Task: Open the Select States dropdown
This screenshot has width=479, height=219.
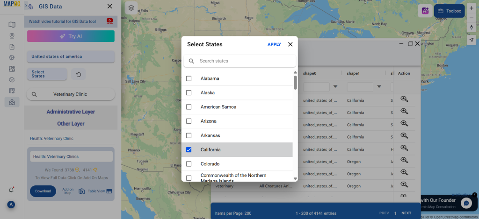Action: click(47, 74)
